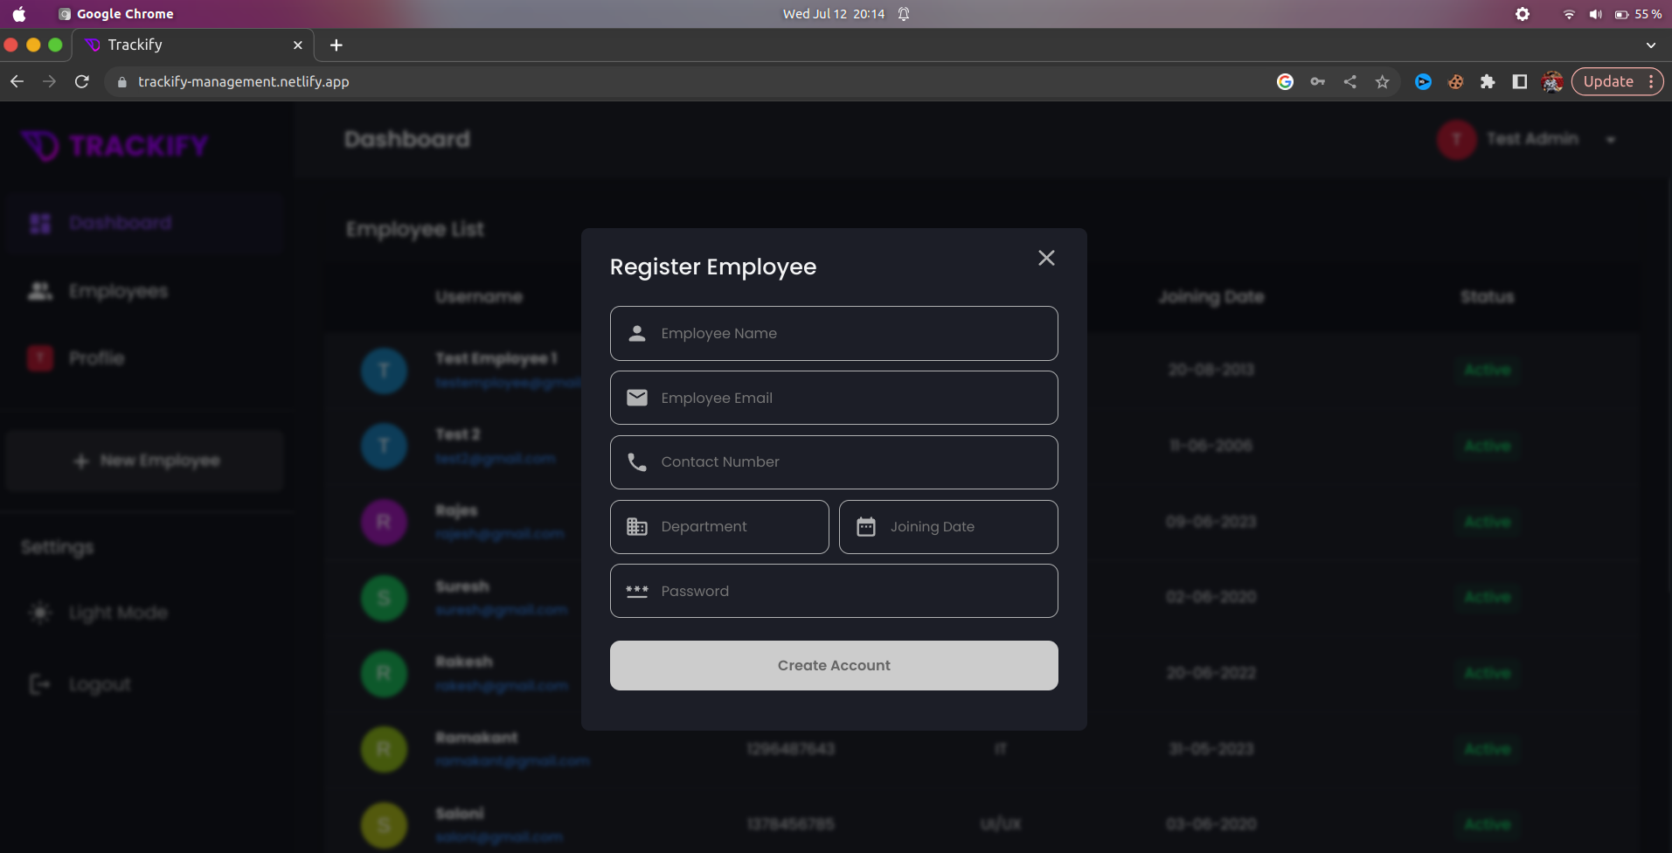Image resolution: width=1672 pixels, height=853 pixels.
Task: Open system settings gear in menu bar
Action: [1523, 14]
